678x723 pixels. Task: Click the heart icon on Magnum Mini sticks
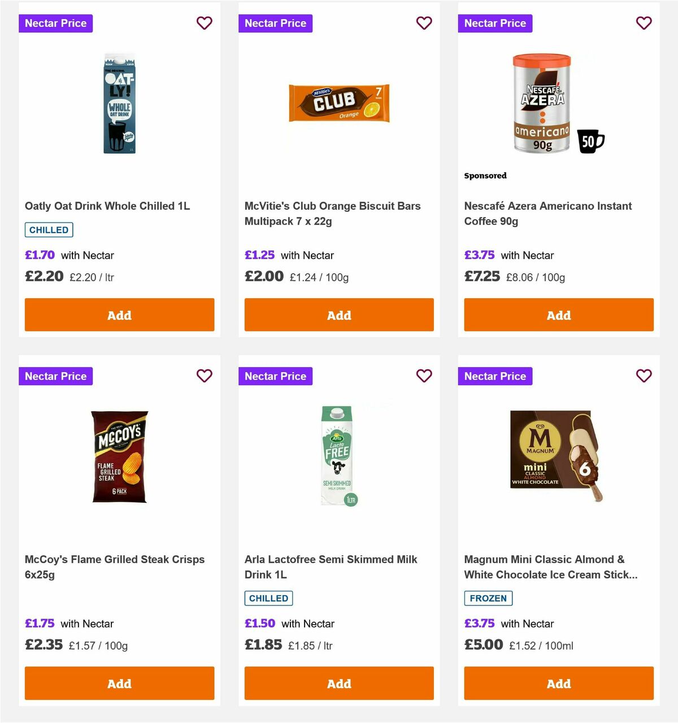644,376
